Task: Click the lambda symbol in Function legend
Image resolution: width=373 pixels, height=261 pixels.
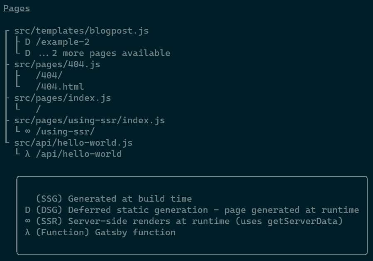Action: 28,232
